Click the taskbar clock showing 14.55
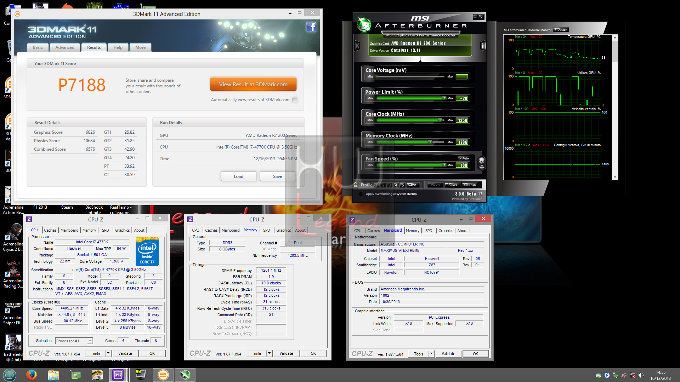 (x=660, y=375)
